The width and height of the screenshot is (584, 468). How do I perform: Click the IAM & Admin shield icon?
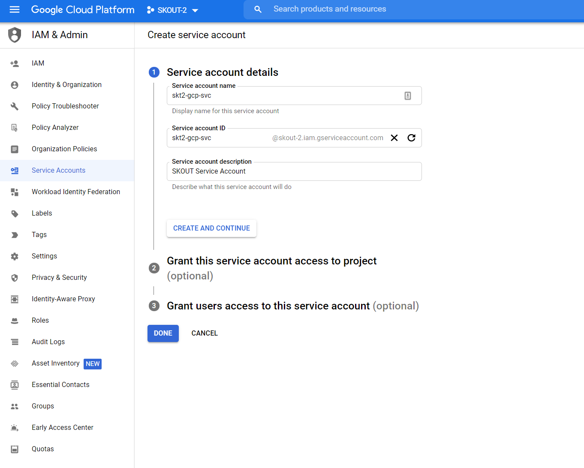tap(15, 35)
